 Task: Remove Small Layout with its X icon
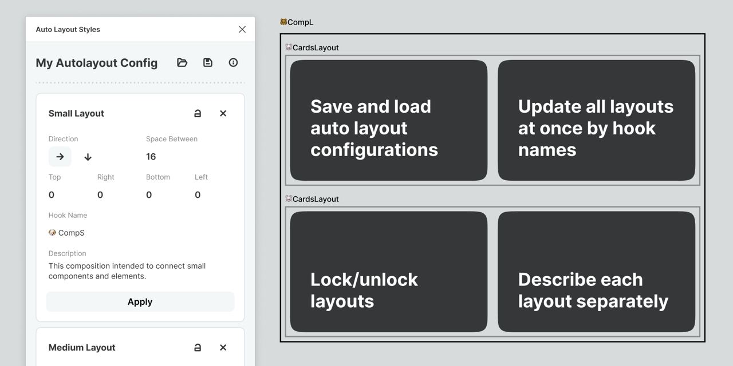223,113
